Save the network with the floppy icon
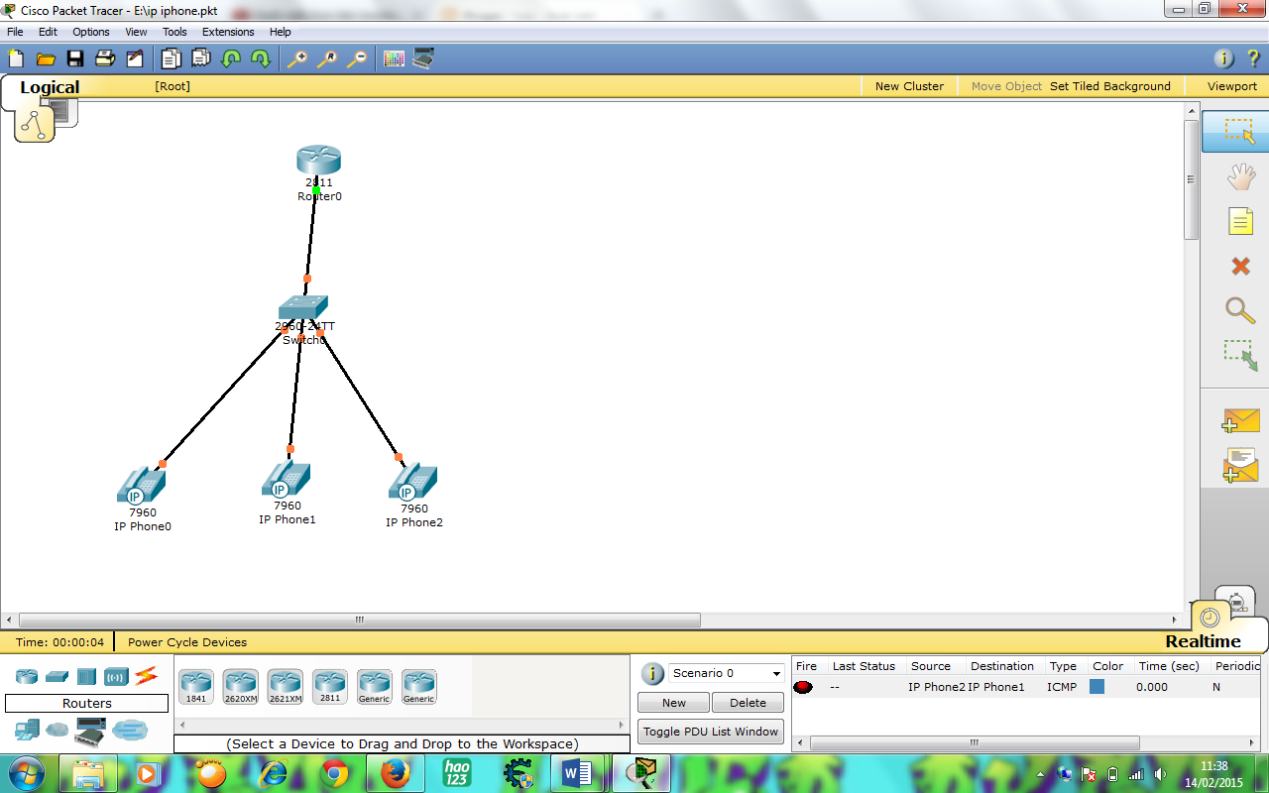This screenshot has height=793, width=1269. point(75,58)
